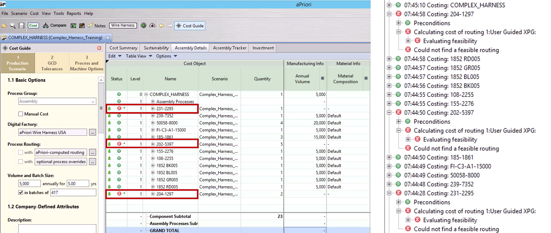This screenshot has height=233, width=551.
Task: Switch to the Assembly Details tab
Action: (191, 48)
